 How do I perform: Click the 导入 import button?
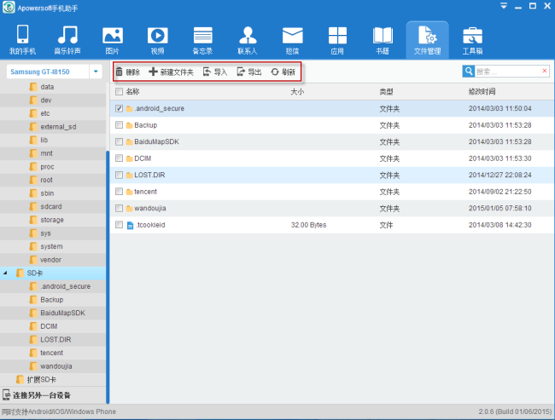[x=215, y=72]
